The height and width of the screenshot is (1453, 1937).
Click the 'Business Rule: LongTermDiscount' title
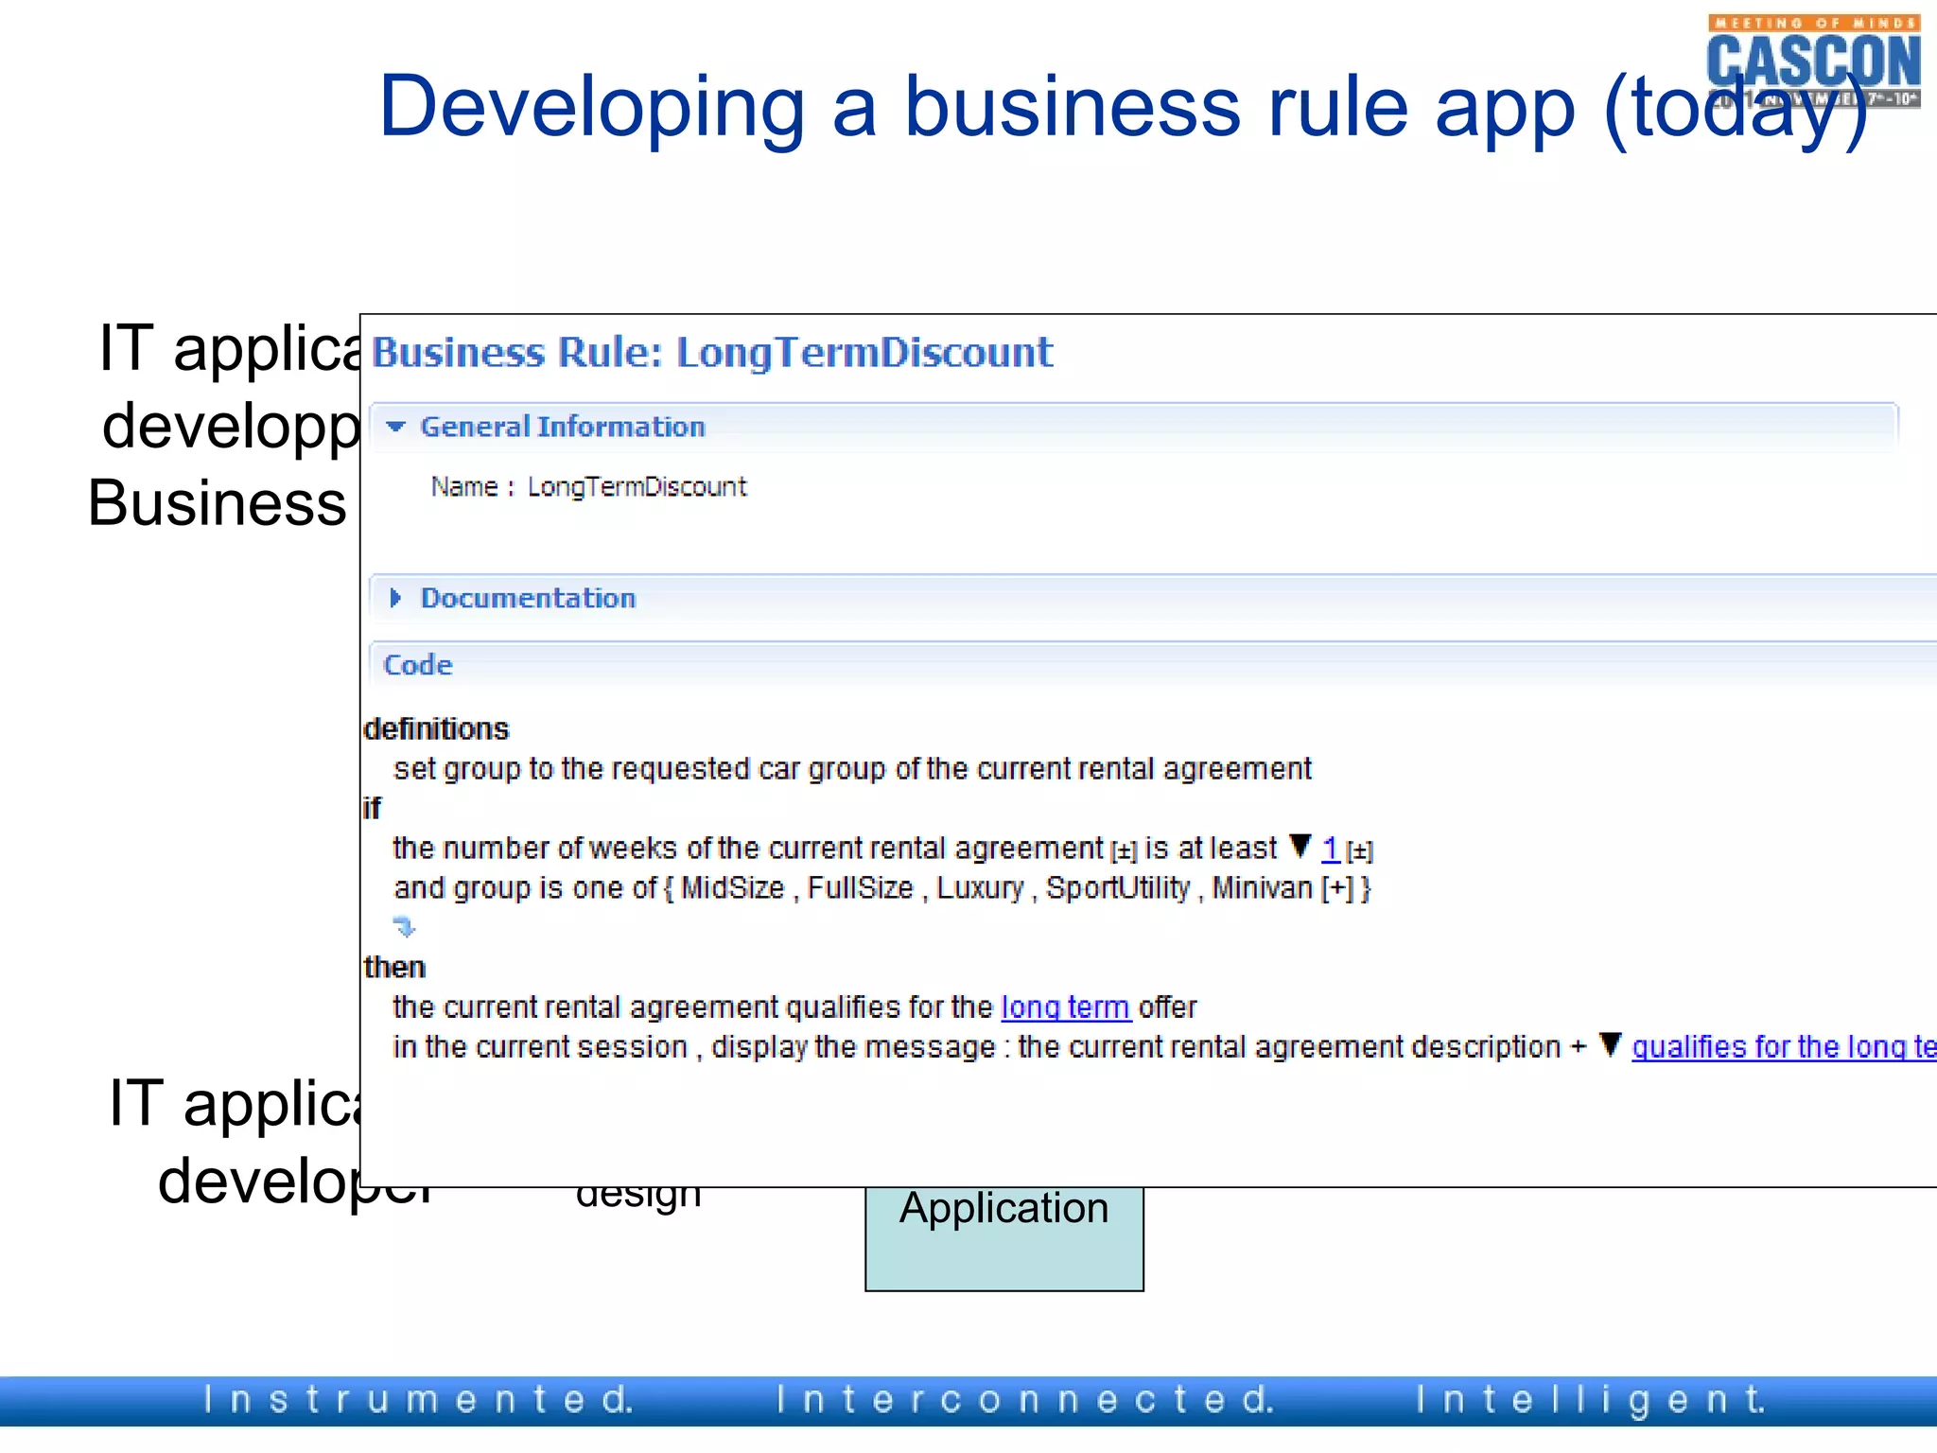point(711,352)
